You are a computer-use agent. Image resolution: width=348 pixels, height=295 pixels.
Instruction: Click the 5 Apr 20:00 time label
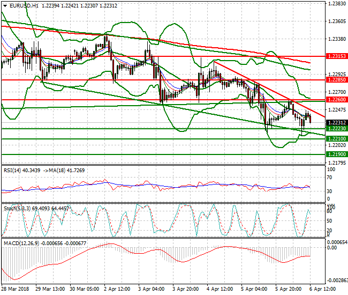click(x=288, y=289)
